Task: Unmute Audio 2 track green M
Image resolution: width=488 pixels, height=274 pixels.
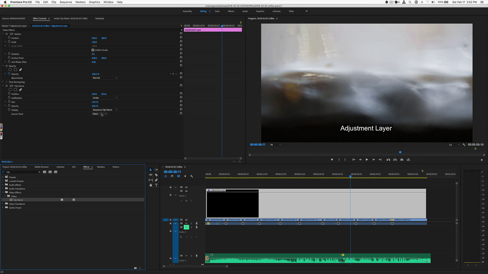Action: point(186,227)
